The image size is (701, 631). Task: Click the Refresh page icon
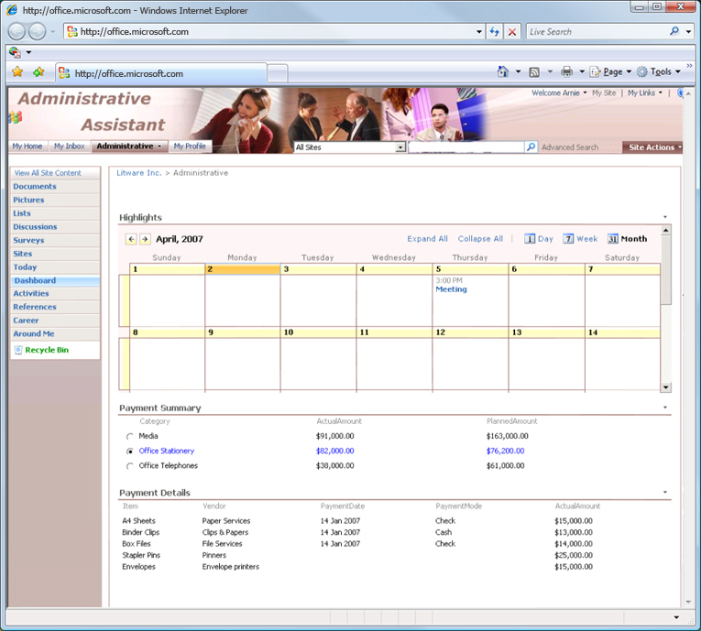click(495, 31)
